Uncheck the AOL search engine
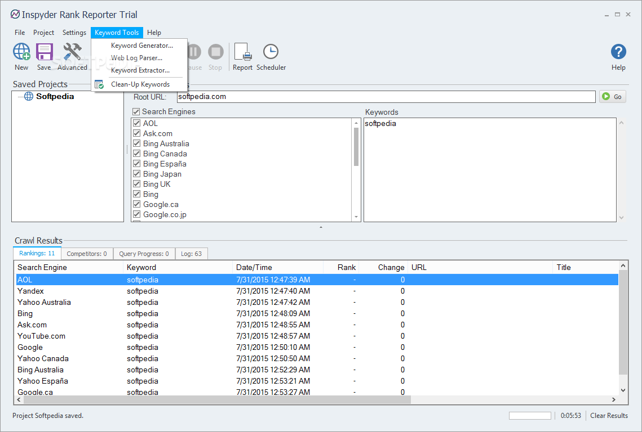This screenshot has width=642, height=432. click(x=137, y=123)
